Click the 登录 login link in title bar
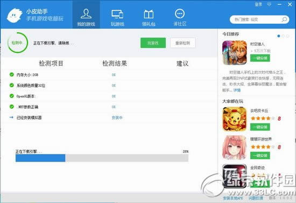Viewport: 296px width, 203px height. 258,4
